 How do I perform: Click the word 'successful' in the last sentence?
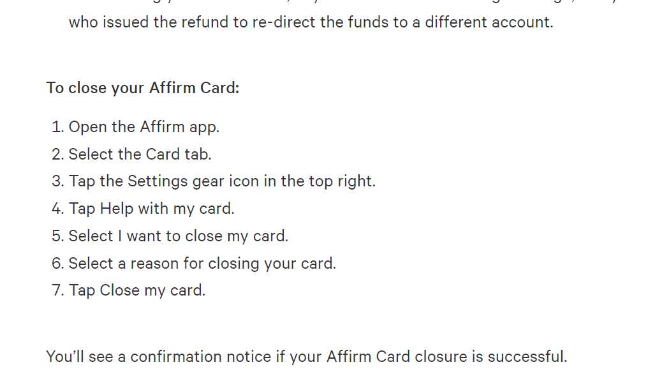(527, 357)
